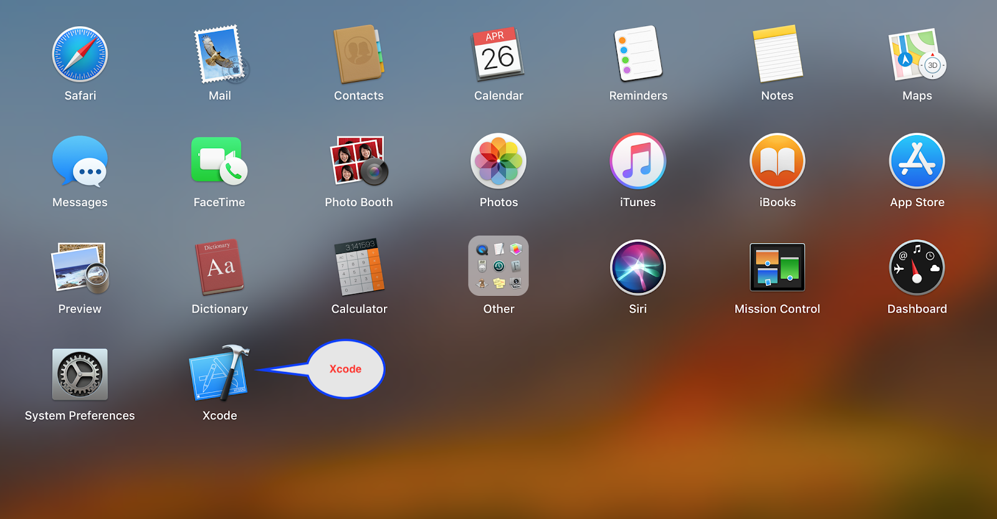The image size is (997, 519).
Task: Open the Notes app
Action: click(x=778, y=54)
